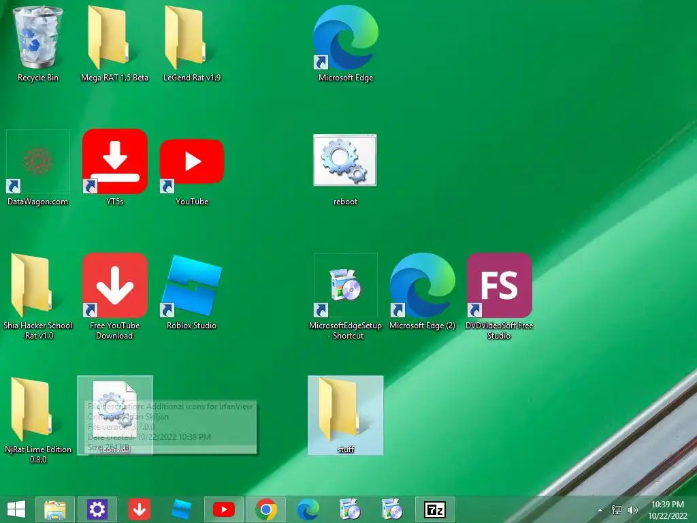Open the YouTube app in the taskbar
Viewport: 697px width, 523px height.
pos(223,509)
